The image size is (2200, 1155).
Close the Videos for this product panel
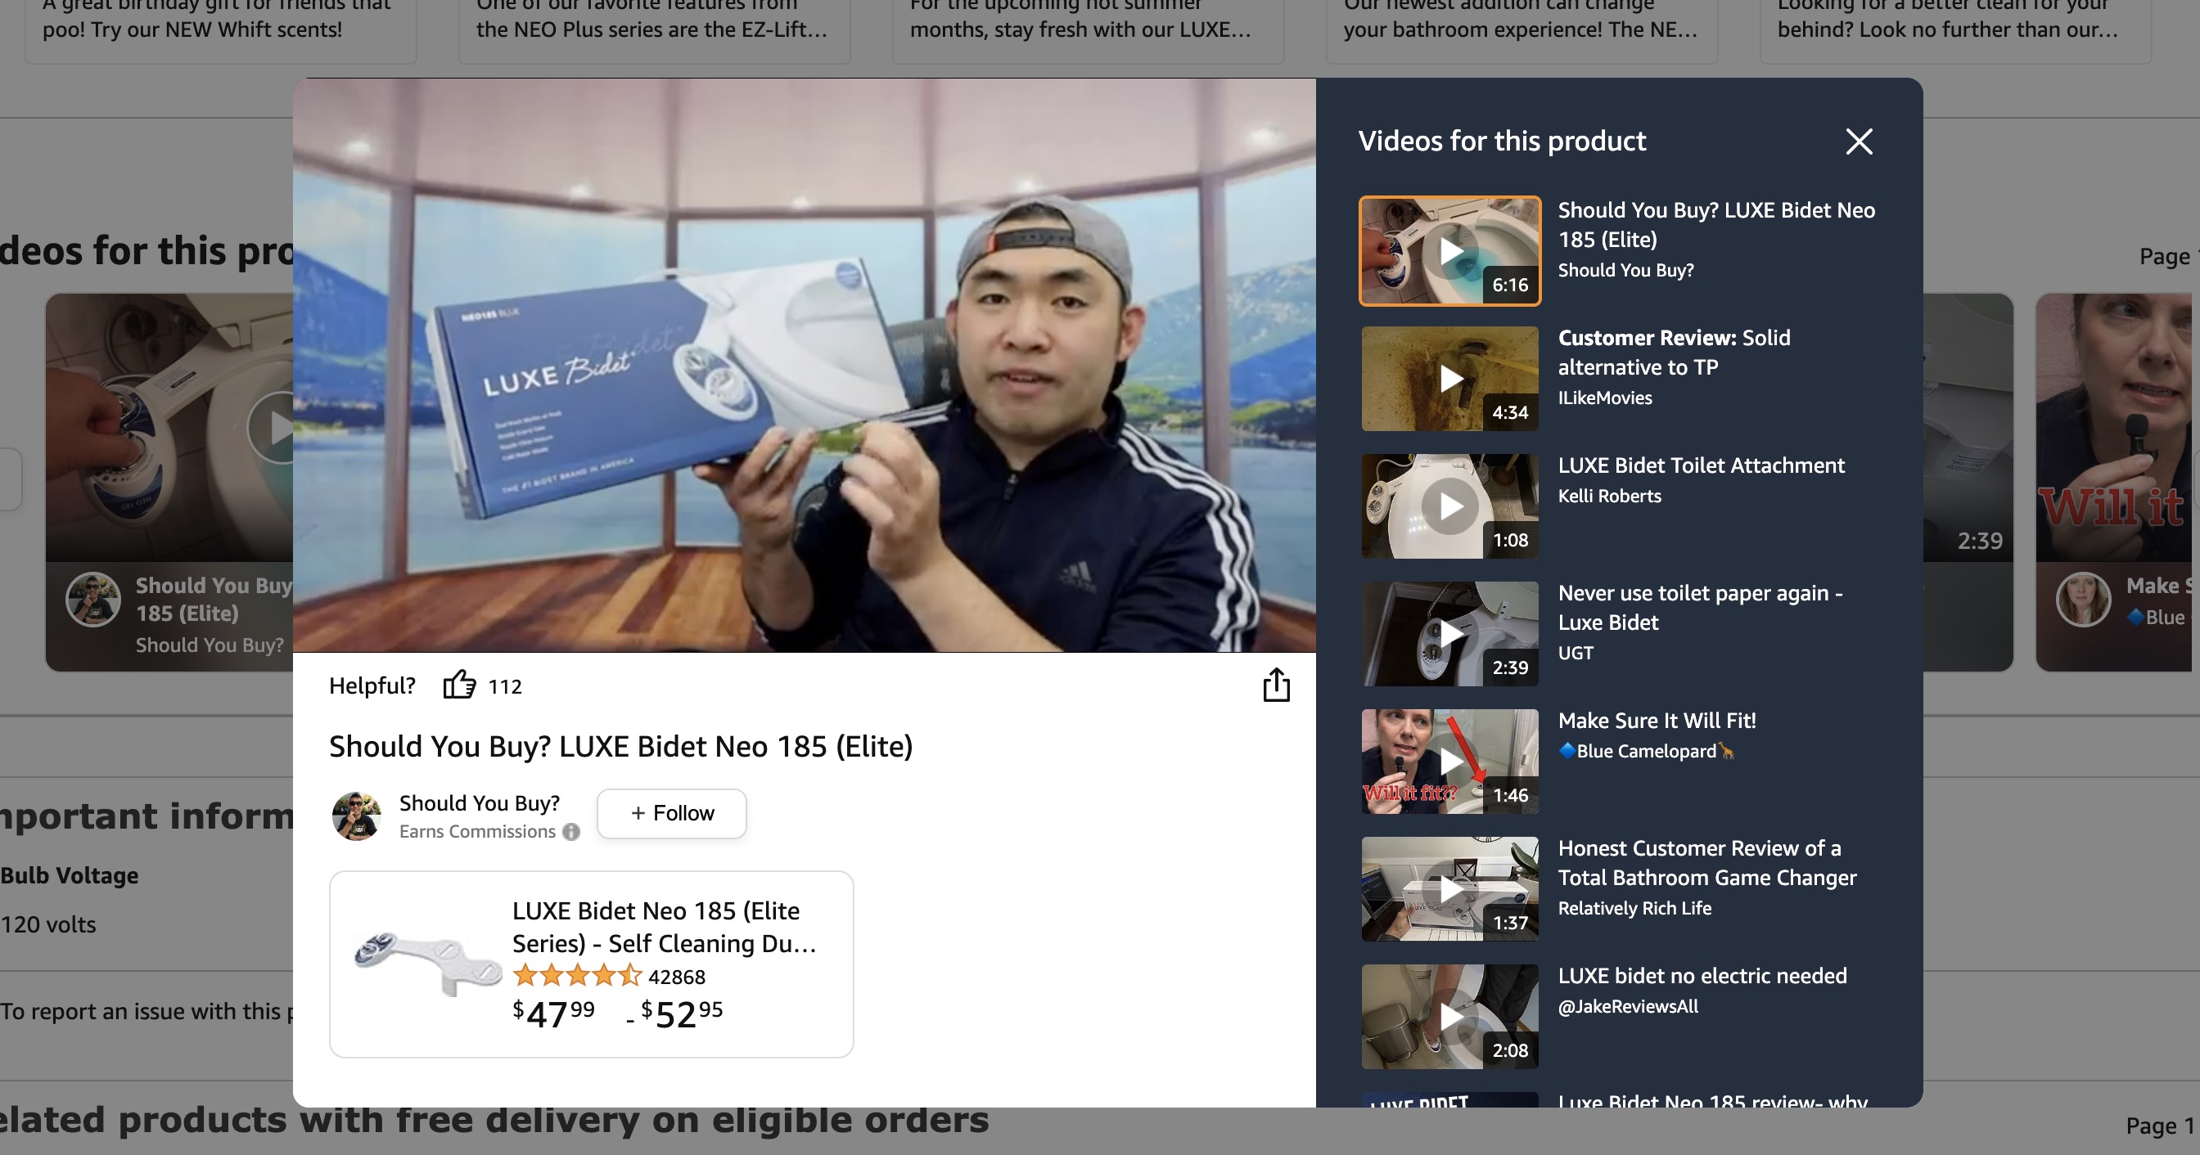pyautogui.click(x=1859, y=142)
